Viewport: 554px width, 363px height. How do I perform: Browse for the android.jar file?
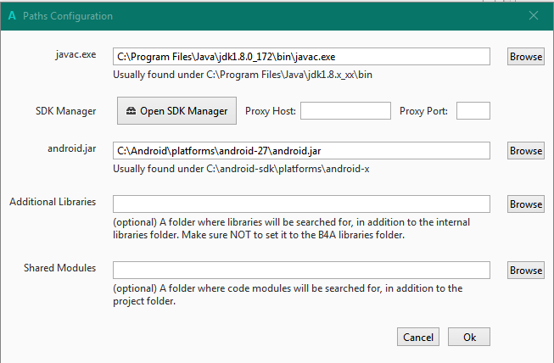point(526,150)
